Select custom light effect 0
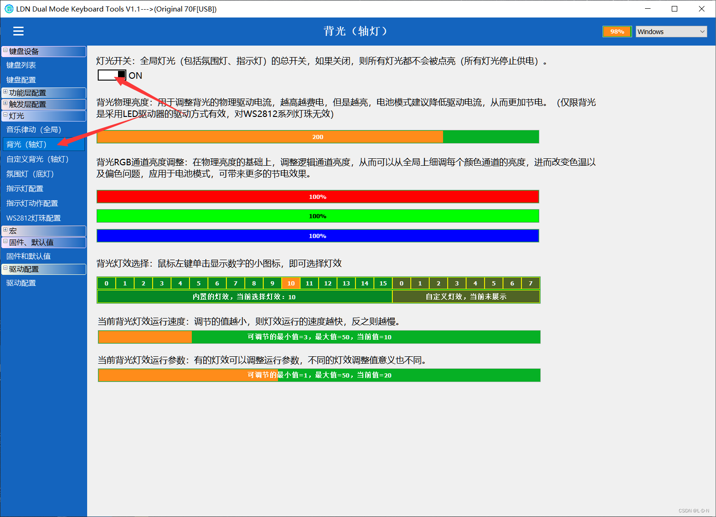 (x=402, y=283)
